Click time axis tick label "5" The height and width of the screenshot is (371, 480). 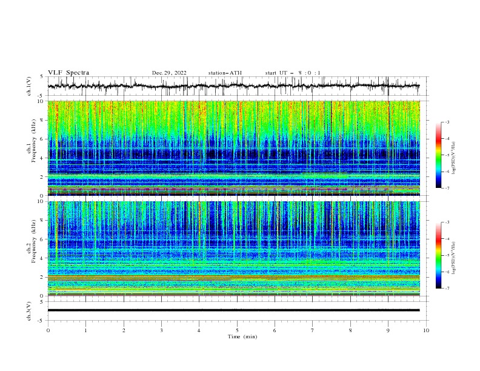(237, 330)
